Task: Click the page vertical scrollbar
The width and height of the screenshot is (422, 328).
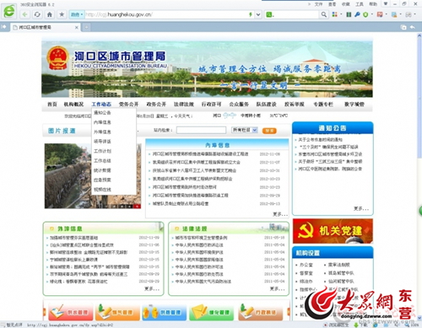Action: (x=419, y=95)
